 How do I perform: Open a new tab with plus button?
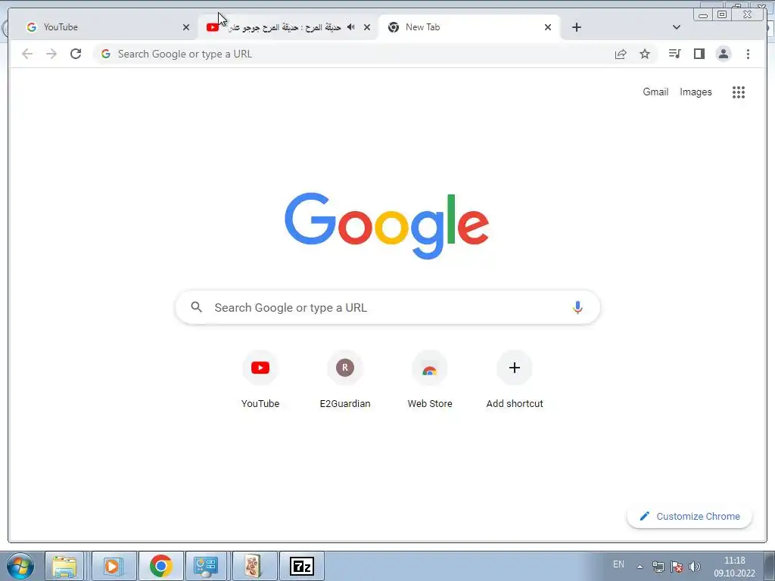point(576,27)
